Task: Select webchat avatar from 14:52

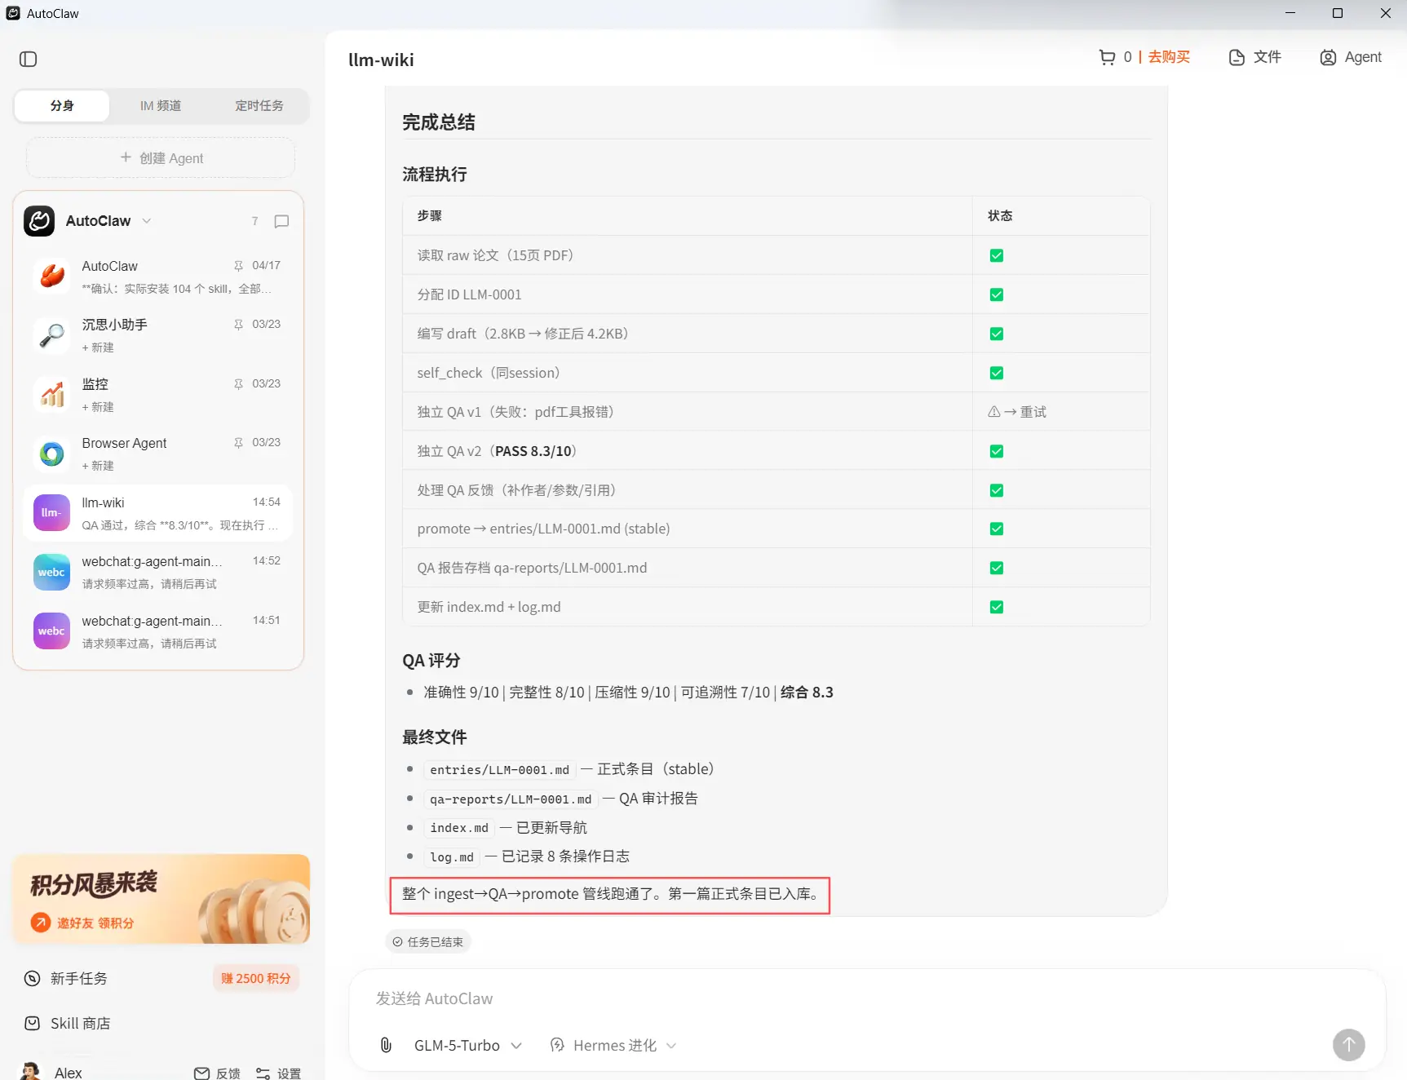Action: click(x=51, y=572)
